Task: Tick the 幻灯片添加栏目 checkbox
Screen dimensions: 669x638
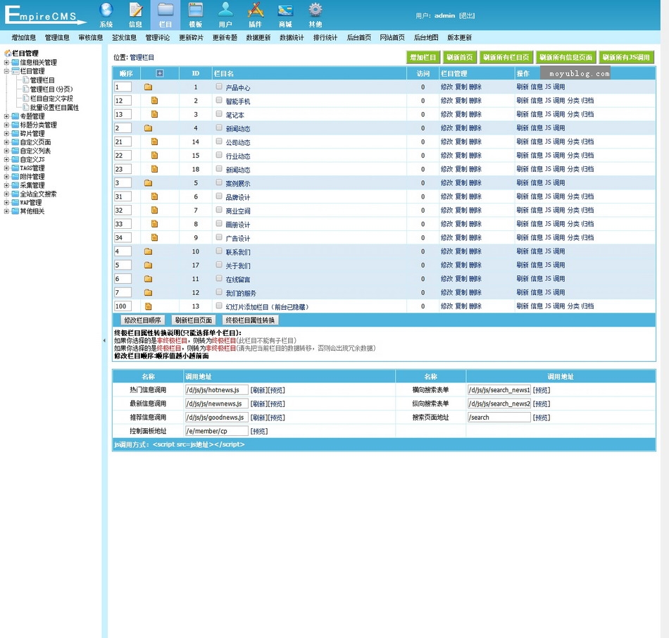Action: (x=219, y=306)
